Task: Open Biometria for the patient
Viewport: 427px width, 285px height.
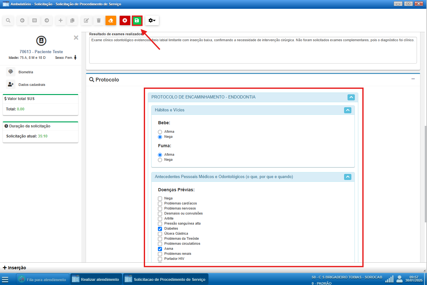Action: click(26, 72)
